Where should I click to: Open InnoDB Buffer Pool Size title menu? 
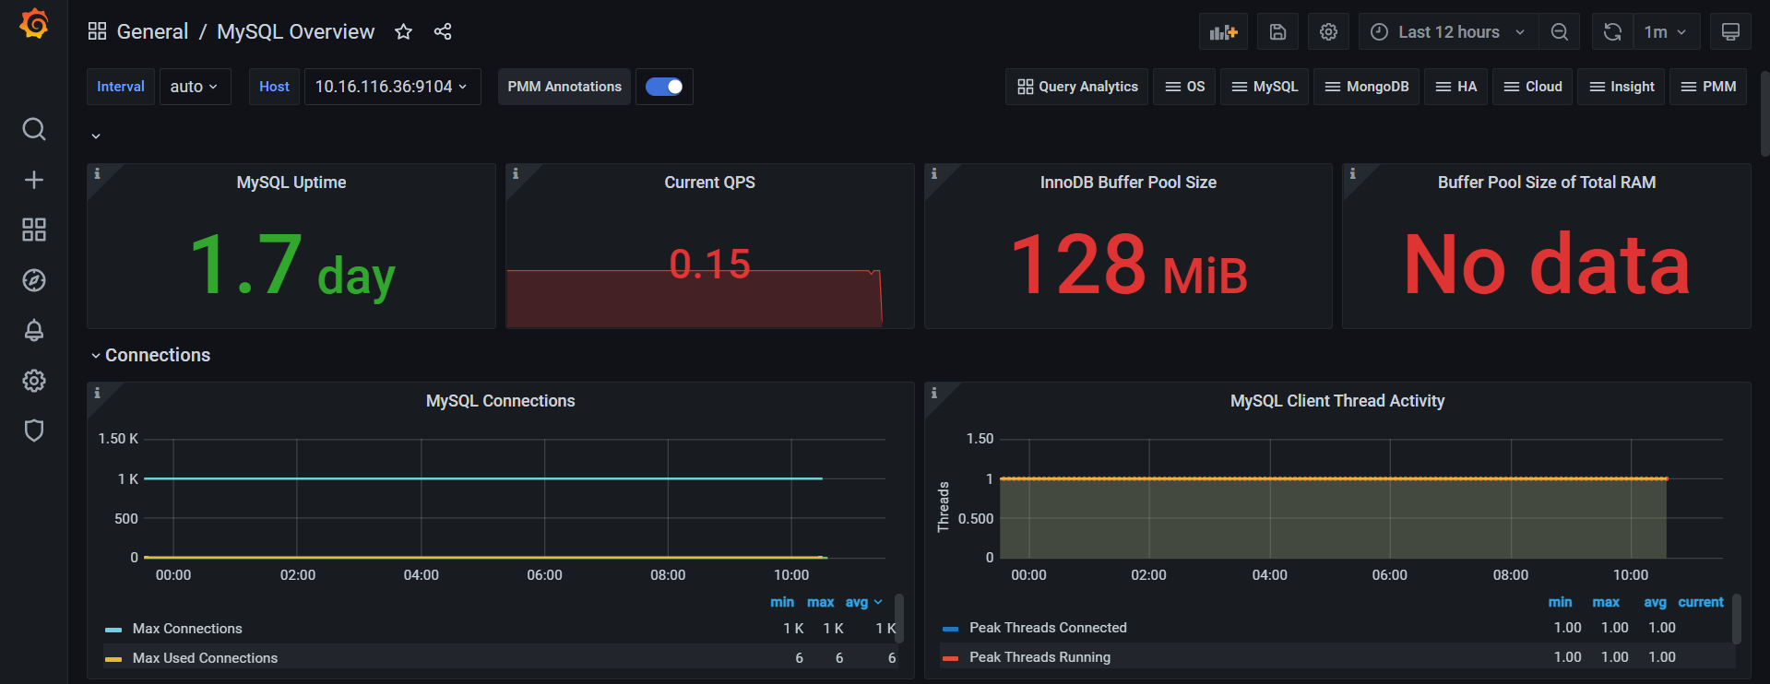pyautogui.click(x=1128, y=183)
